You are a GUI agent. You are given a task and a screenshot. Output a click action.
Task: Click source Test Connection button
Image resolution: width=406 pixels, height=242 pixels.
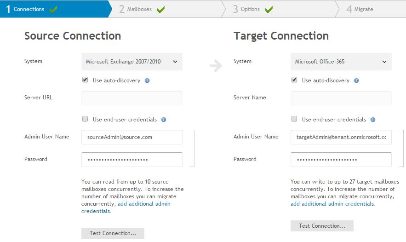tap(113, 233)
